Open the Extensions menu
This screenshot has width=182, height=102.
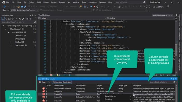(92, 2)
